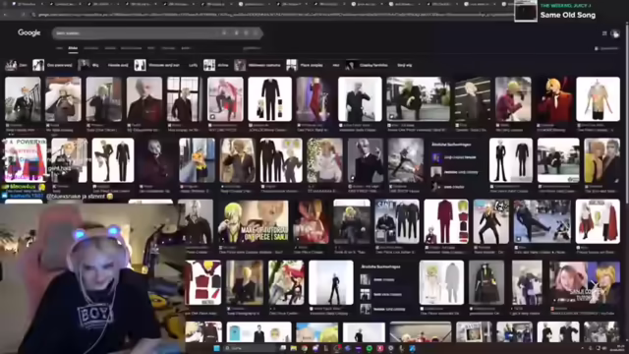This screenshot has height=354, width=629.
Task: Clear the search box with the X icon
Action: point(224,32)
